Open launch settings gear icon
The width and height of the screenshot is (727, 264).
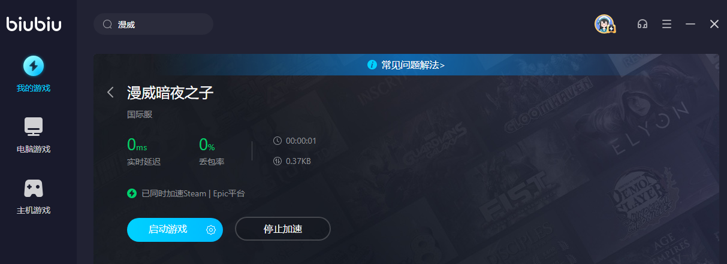click(210, 229)
